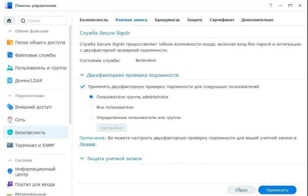Viewport: 308px width, 196px height.
Task: Uncheck the two-factor authentication enforcement checkbox
Action: (82, 86)
